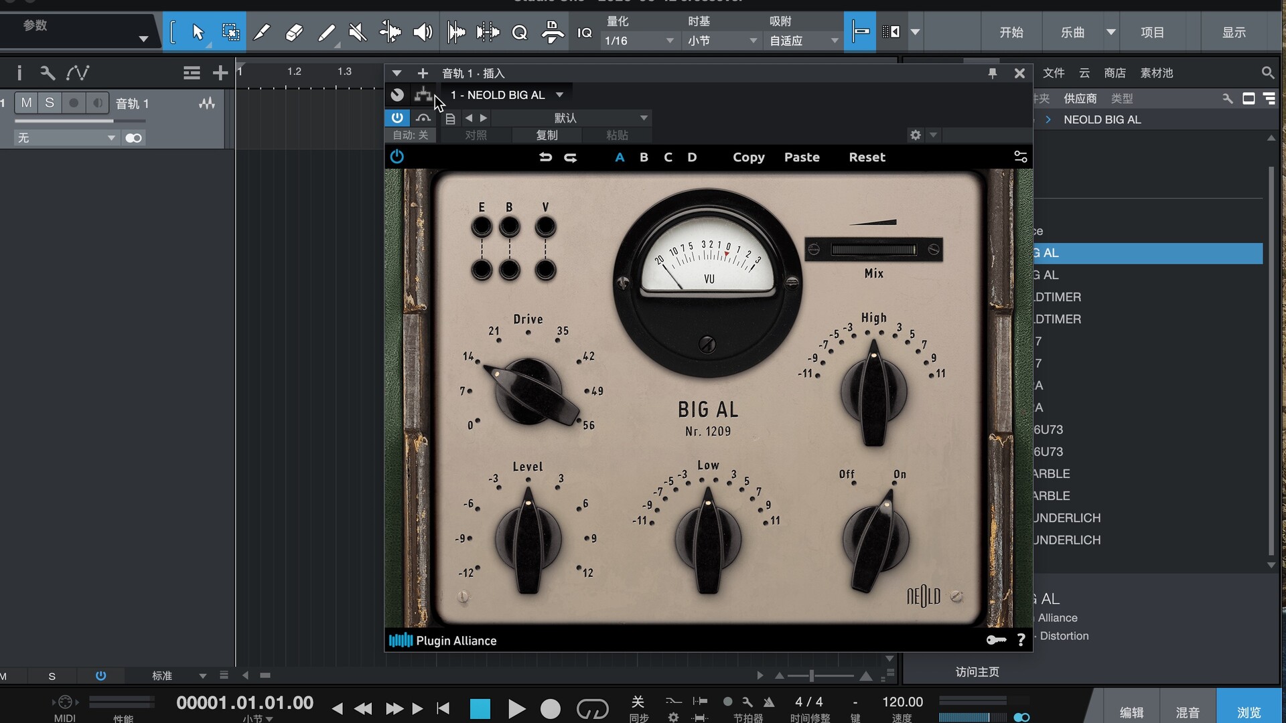Open 显示 view menu

pyautogui.click(x=1234, y=32)
